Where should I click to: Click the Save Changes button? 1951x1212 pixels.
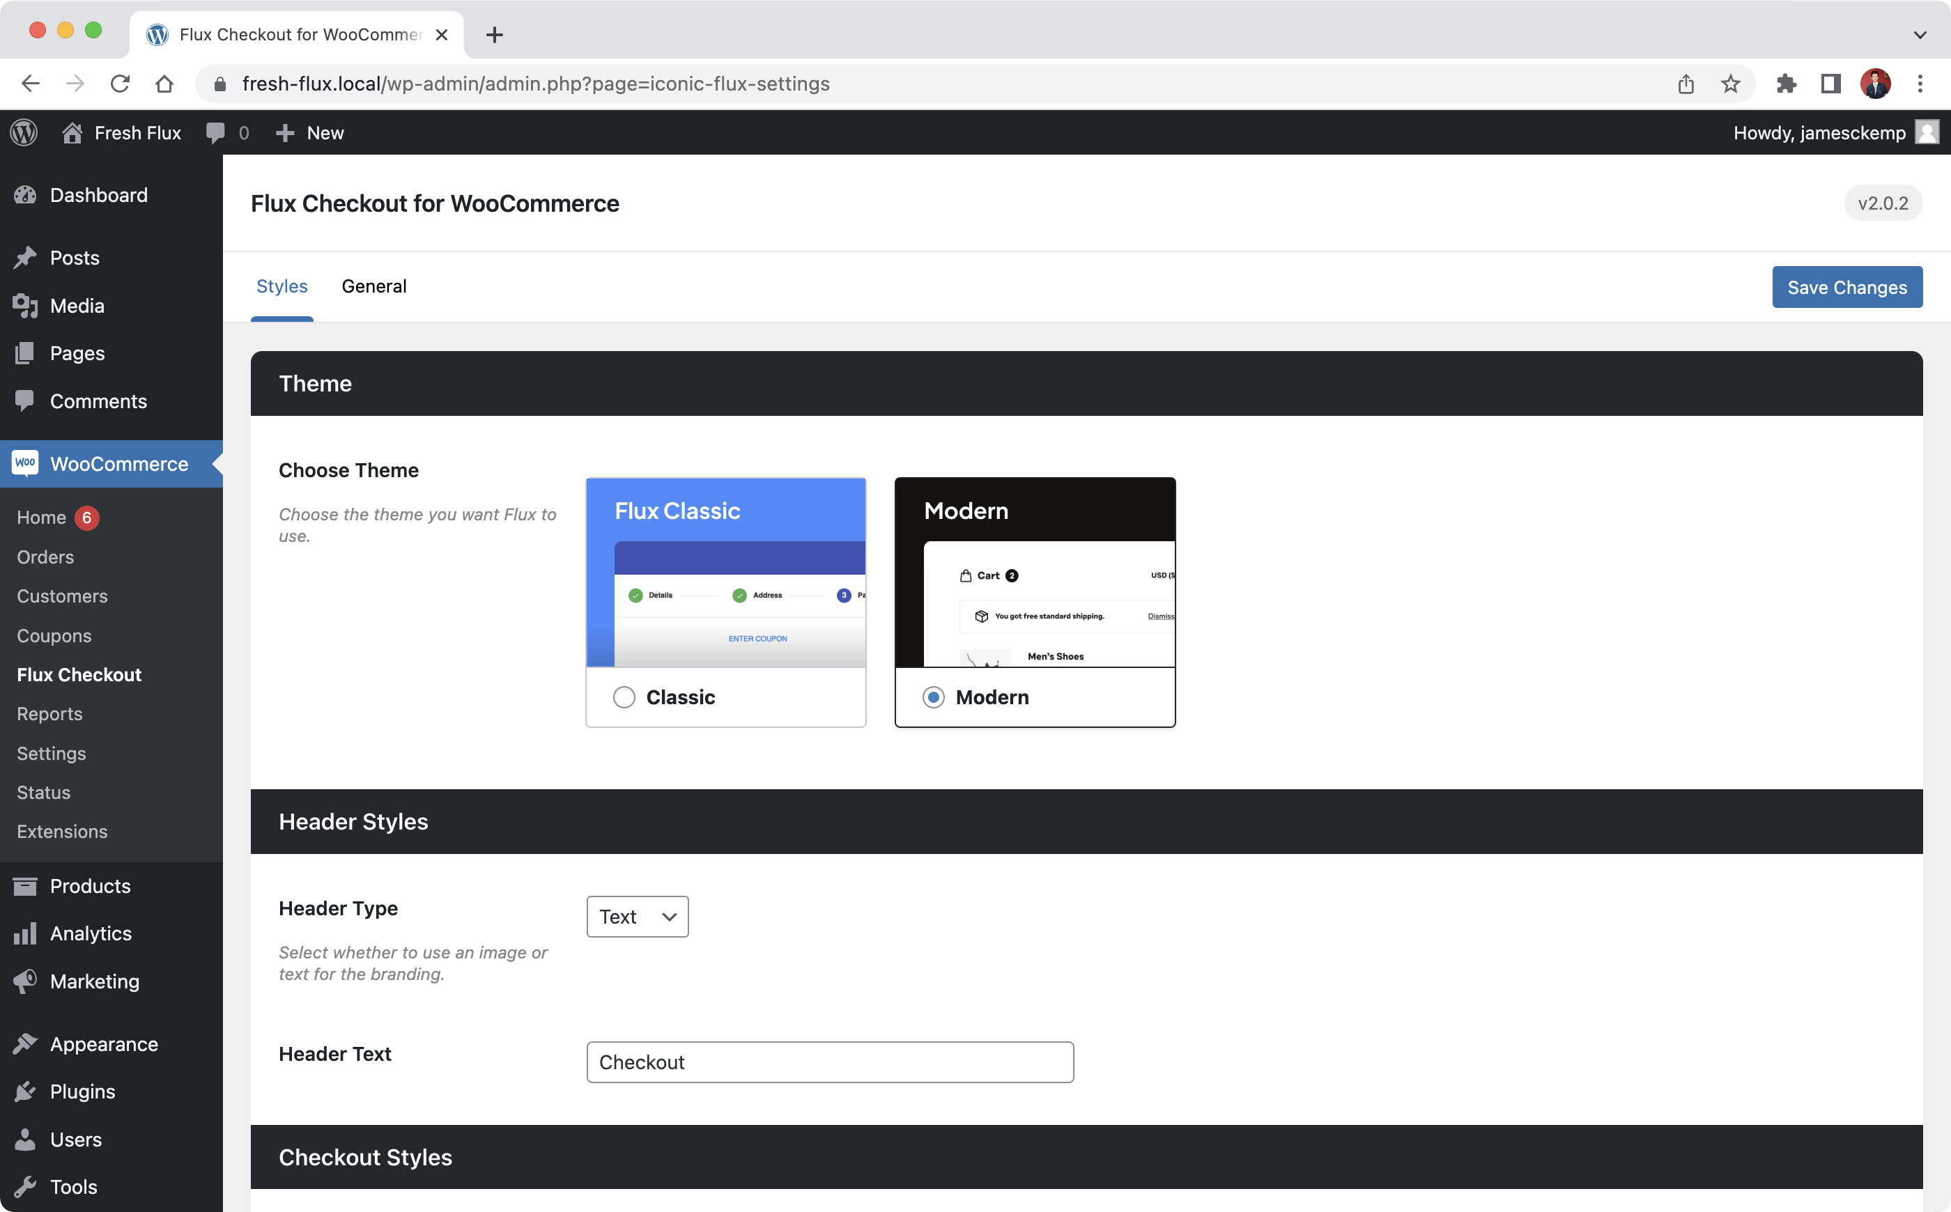pos(1846,286)
